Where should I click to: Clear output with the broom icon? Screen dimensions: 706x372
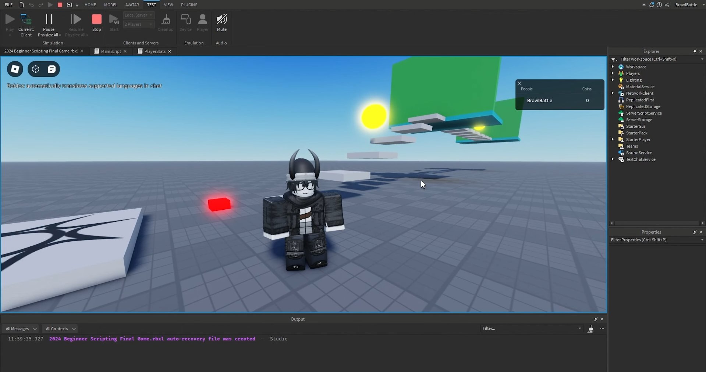point(590,329)
